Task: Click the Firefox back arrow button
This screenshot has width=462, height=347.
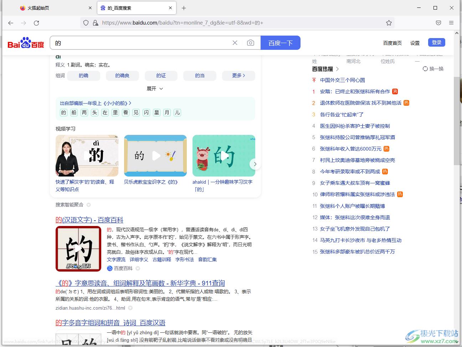Action: point(11,23)
